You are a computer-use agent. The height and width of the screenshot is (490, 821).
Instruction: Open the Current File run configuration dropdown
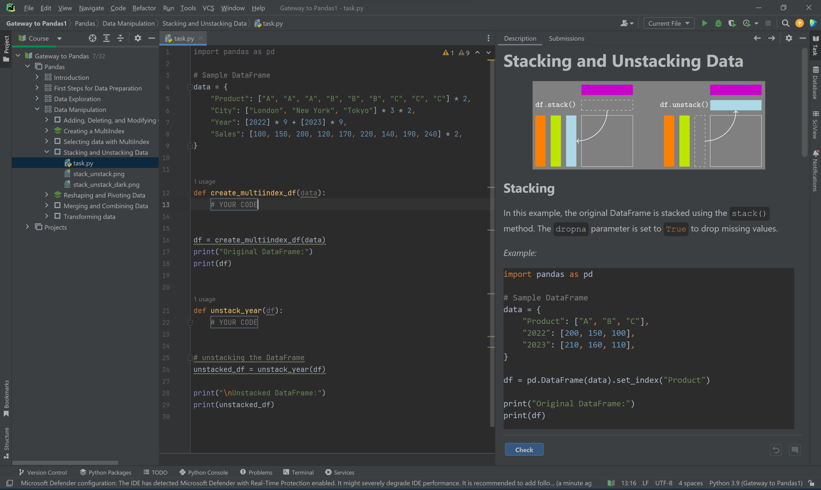click(x=669, y=23)
